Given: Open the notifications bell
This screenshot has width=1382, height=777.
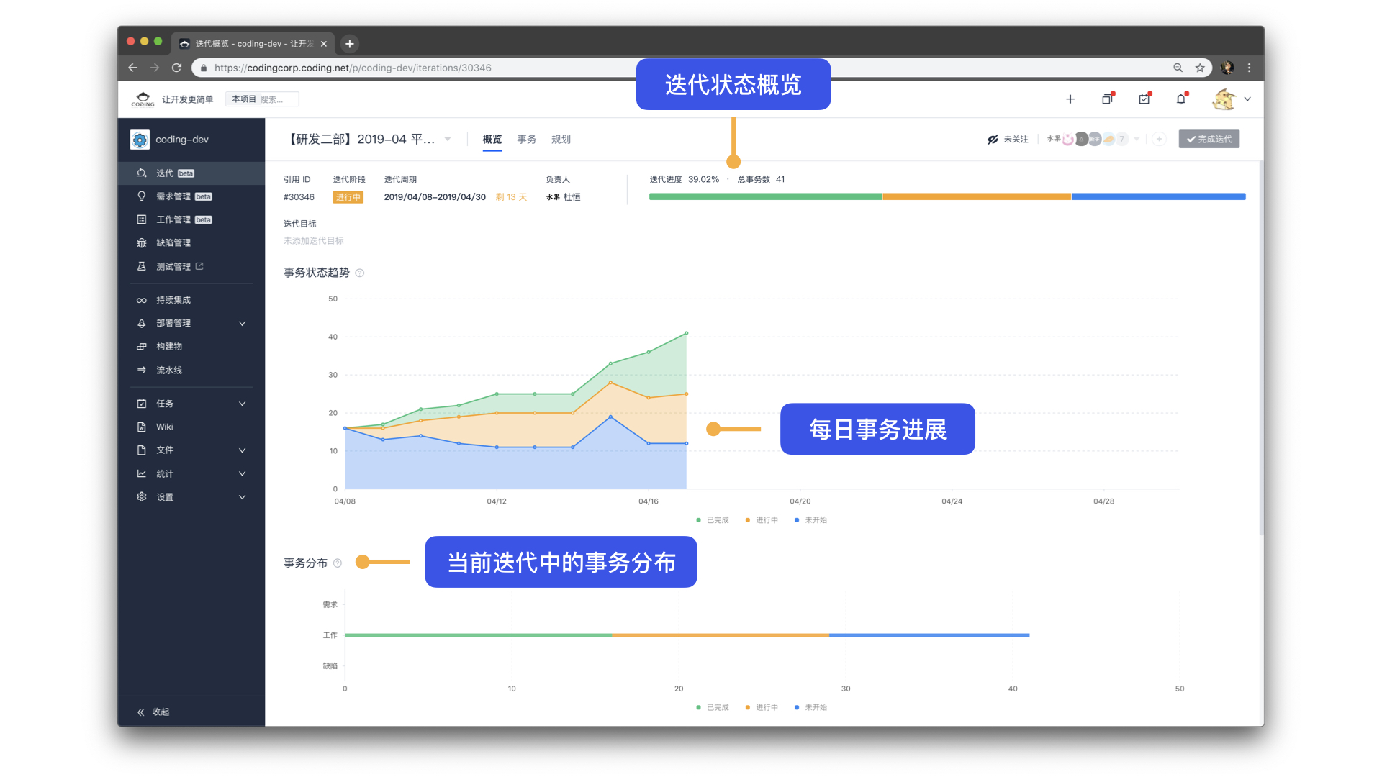Looking at the screenshot, I should click(x=1181, y=99).
